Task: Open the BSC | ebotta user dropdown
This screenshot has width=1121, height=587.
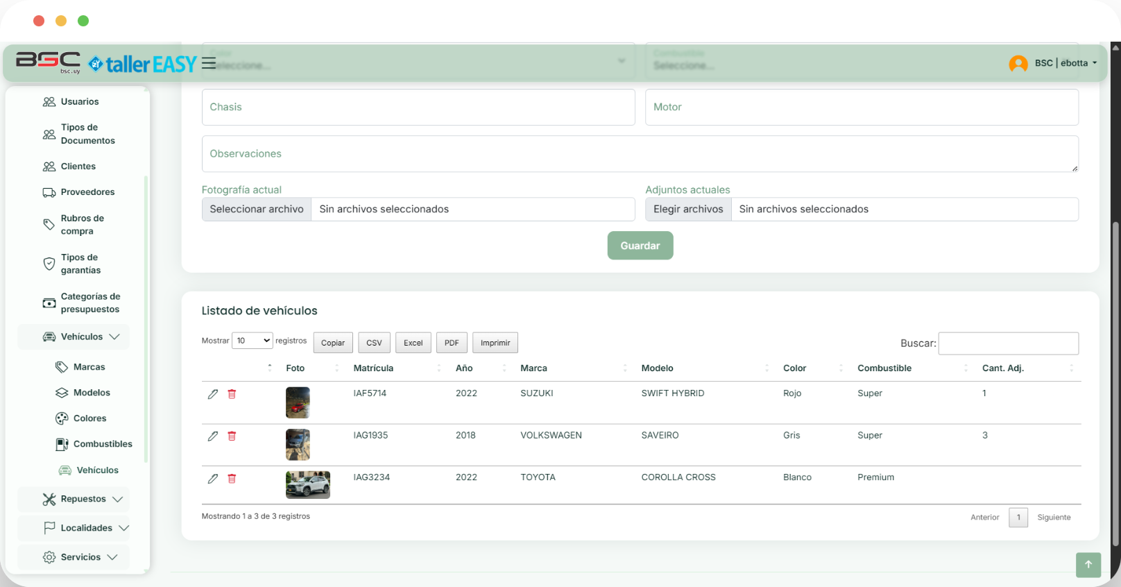Action: [x=1066, y=63]
